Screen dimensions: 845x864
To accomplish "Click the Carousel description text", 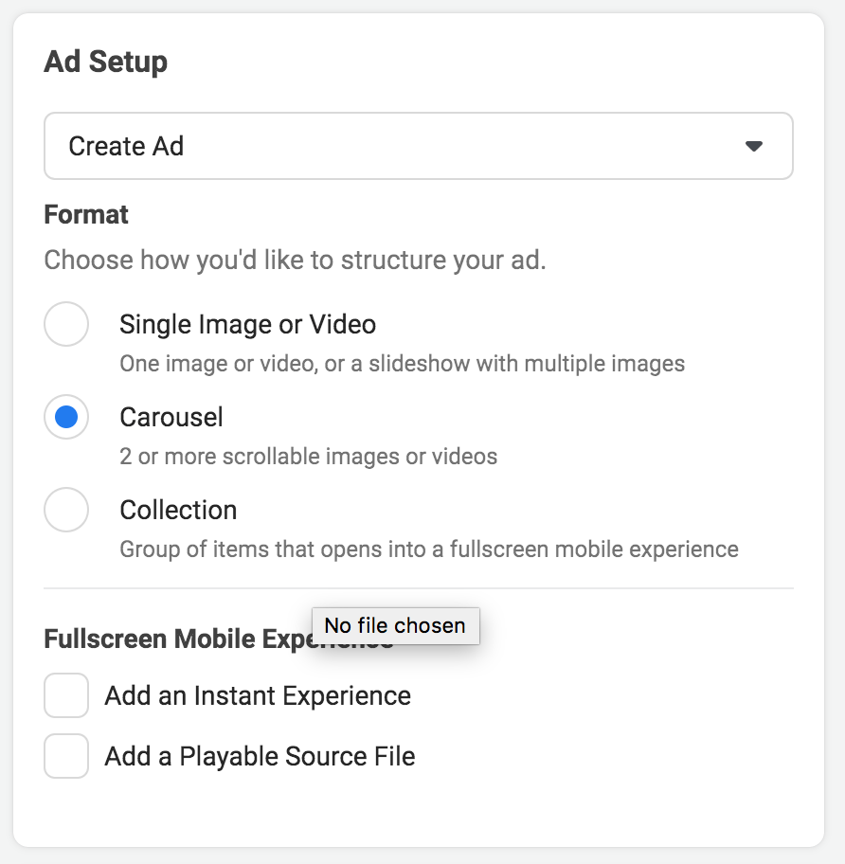I will click(x=309, y=456).
